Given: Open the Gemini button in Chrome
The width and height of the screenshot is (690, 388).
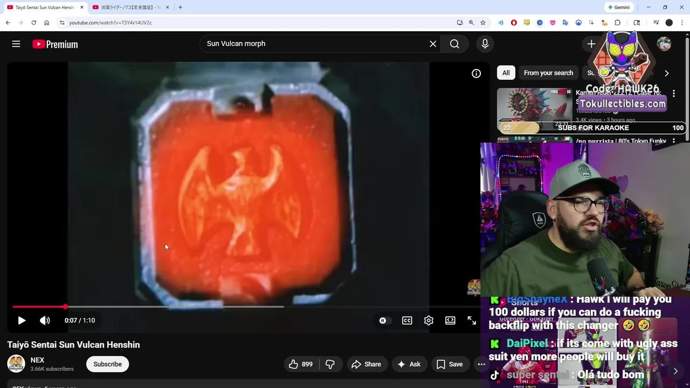Looking at the screenshot, I should [618, 7].
